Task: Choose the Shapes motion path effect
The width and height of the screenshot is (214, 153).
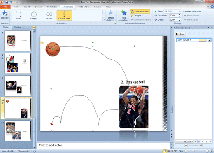Action: tap(34, 15)
